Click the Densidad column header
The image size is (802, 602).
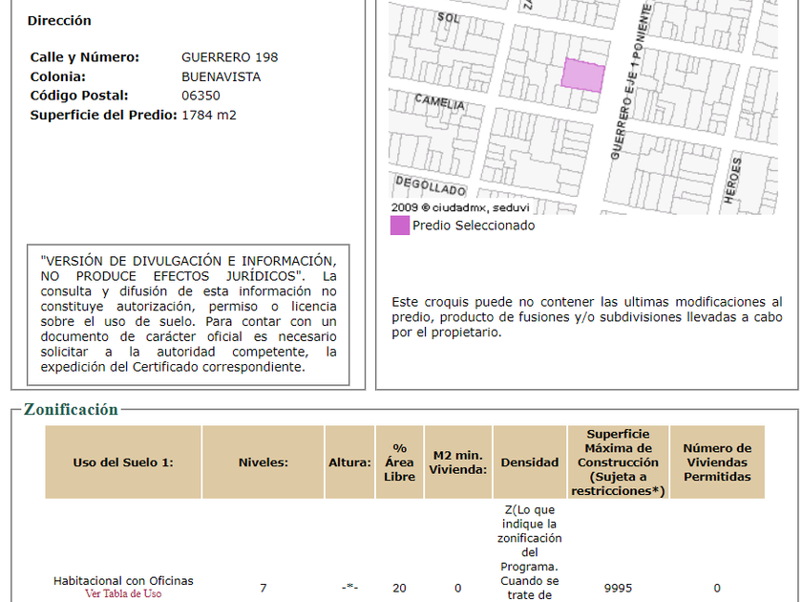point(529,462)
